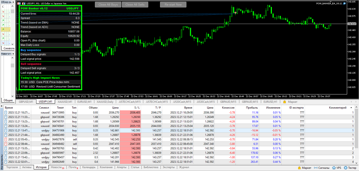Open Тестер icon in status bar
The image size is (359, 171).
(346, 168)
